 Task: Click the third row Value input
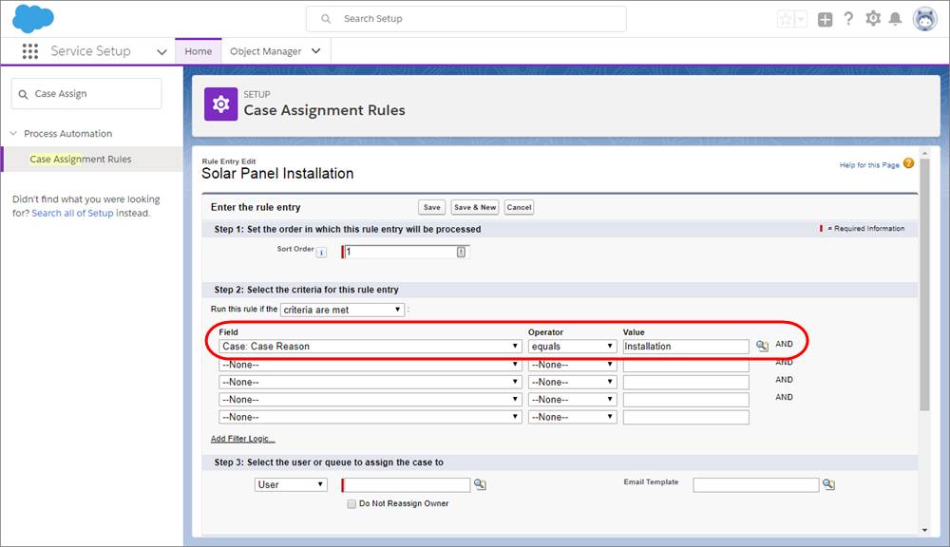[x=686, y=382]
